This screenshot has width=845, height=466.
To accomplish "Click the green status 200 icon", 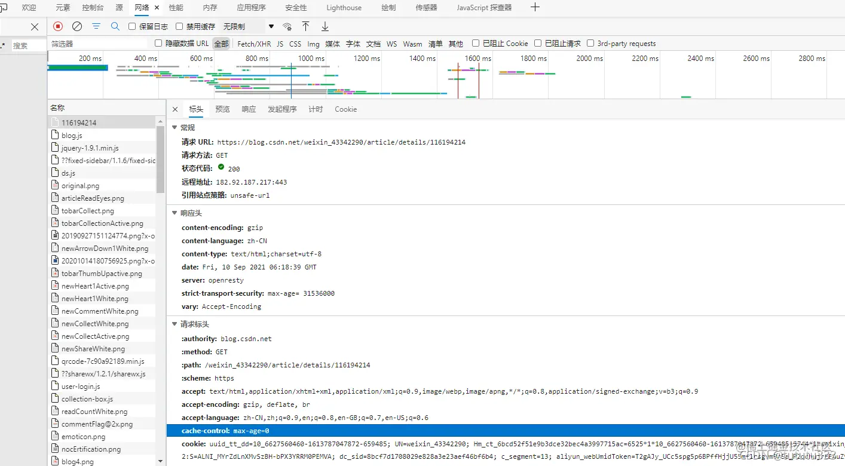I will coord(221,168).
